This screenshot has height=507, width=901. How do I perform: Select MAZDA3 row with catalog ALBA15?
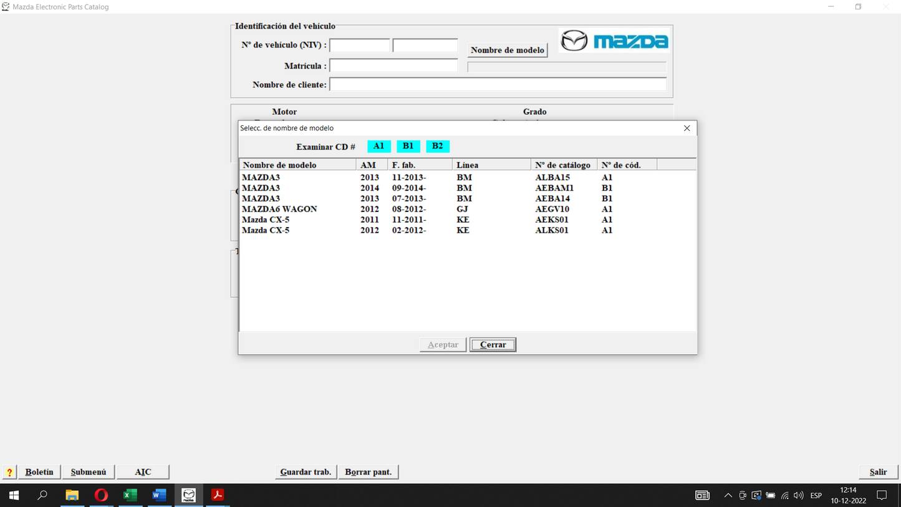pyautogui.click(x=468, y=177)
